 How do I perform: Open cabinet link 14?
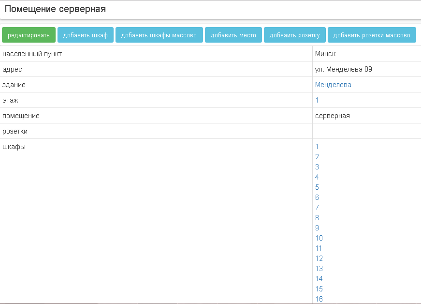click(x=319, y=279)
